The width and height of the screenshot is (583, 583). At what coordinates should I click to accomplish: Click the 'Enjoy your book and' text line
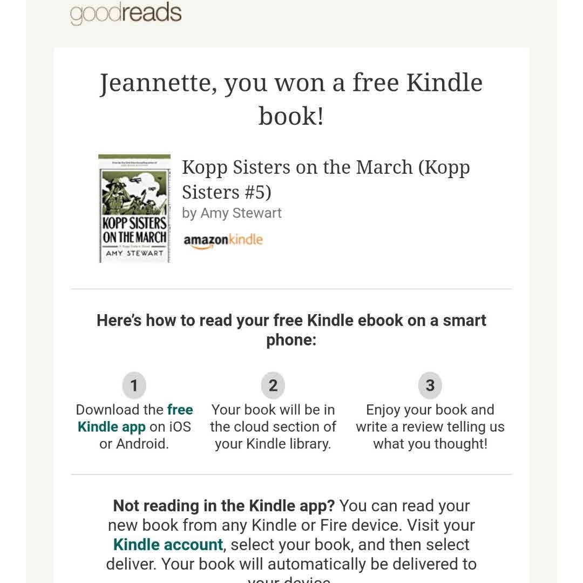click(x=430, y=410)
